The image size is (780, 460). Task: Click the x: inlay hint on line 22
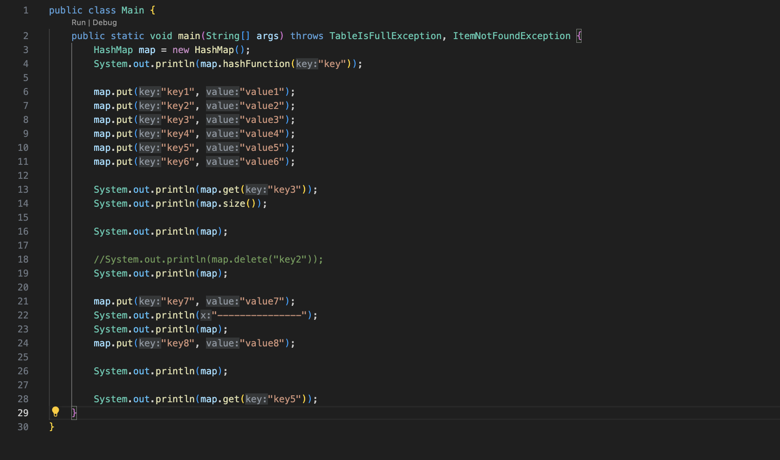pos(205,315)
